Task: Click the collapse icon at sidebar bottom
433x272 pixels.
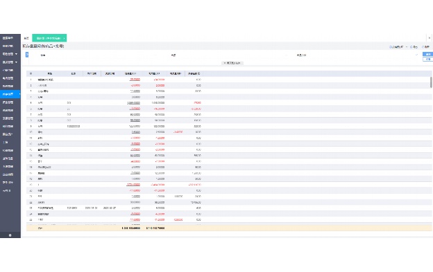Action: click(x=10, y=235)
